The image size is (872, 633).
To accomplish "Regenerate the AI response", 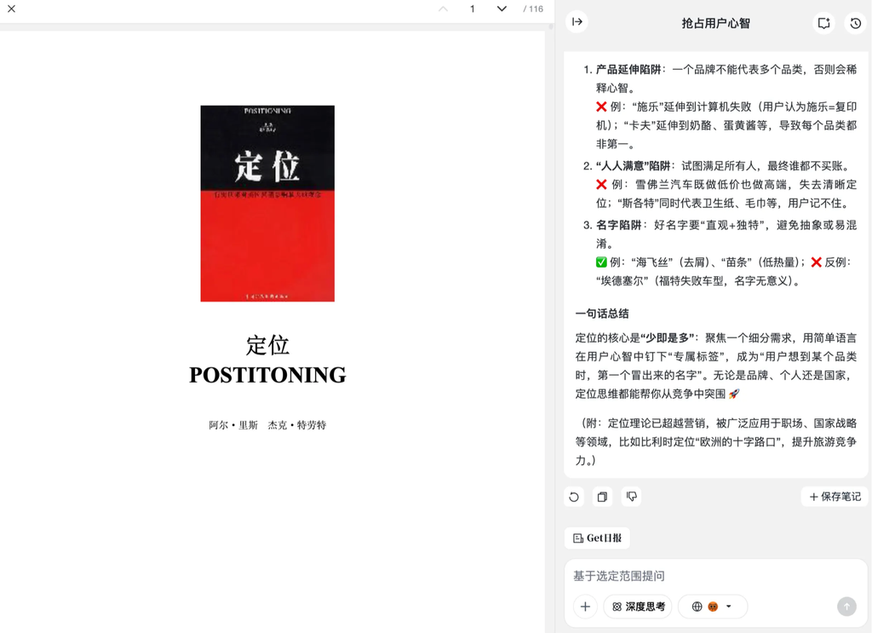I will [x=574, y=497].
